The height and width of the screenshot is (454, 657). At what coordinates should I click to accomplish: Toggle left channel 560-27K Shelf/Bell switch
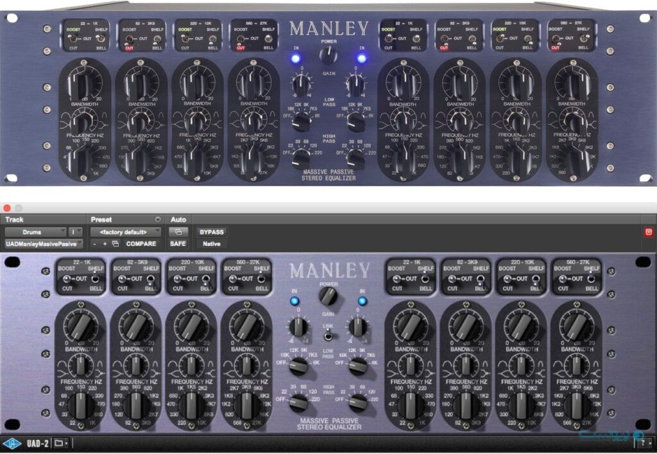pos(261,278)
